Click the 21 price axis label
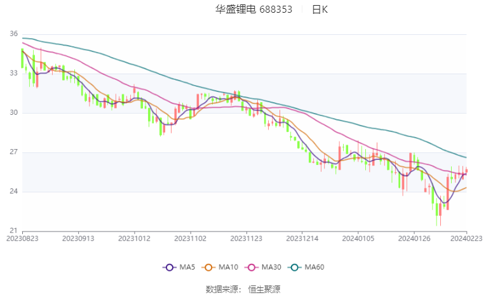The width and height of the screenshot is (486, 295). (13, 231)
